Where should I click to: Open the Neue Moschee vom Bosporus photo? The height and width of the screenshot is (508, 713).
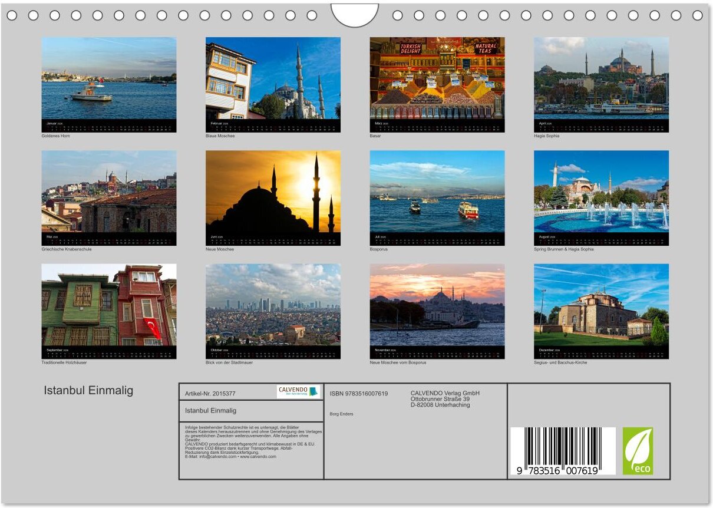(x=437, y=305)
